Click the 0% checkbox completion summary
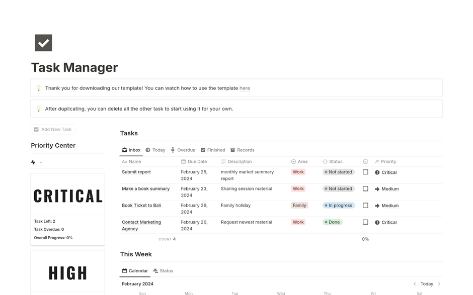This screenshot has height=295, width=473. point(365,239)
